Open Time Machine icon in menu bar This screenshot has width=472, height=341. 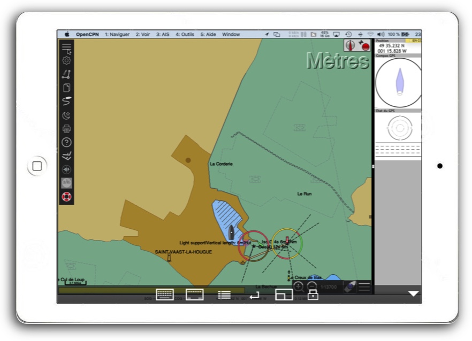(348, 34)
